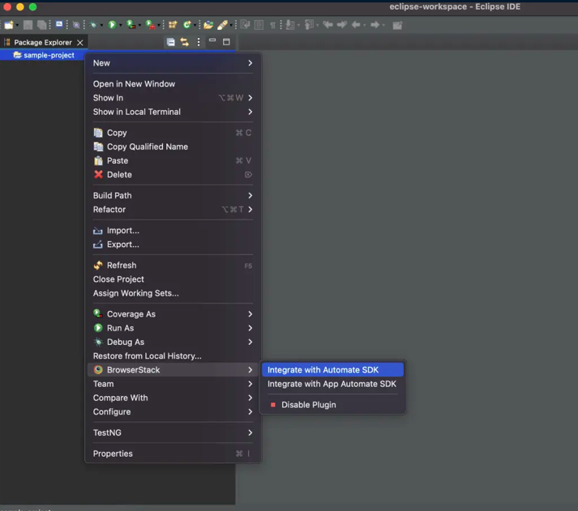Screen dimensions: 578x511
Task: Choose Copy Qualified Name
Action: click(x=173, y=147)
